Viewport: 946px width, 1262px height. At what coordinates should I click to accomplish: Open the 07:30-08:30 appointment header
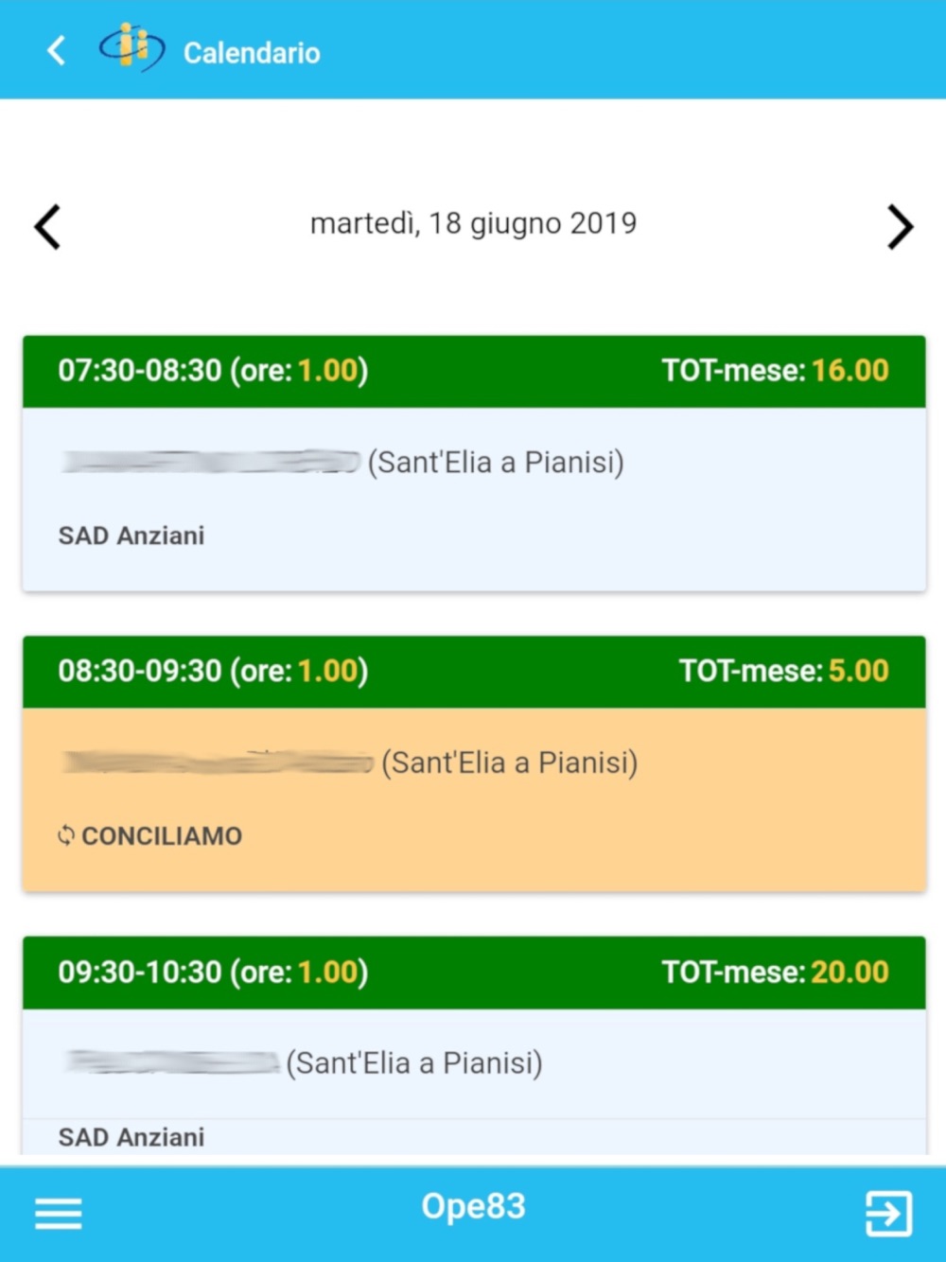[474, 371]
